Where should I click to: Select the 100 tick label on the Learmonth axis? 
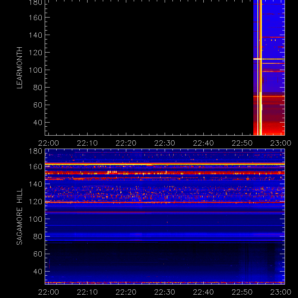point(35,70)
